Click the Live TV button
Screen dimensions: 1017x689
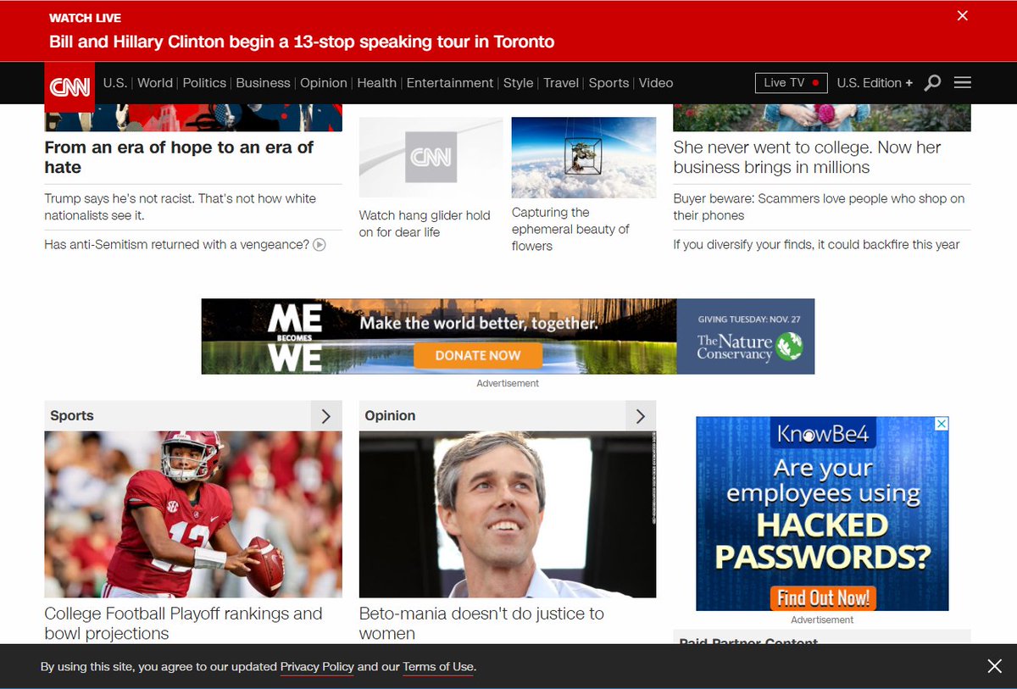pyautogui.click(x=792, y=83)
